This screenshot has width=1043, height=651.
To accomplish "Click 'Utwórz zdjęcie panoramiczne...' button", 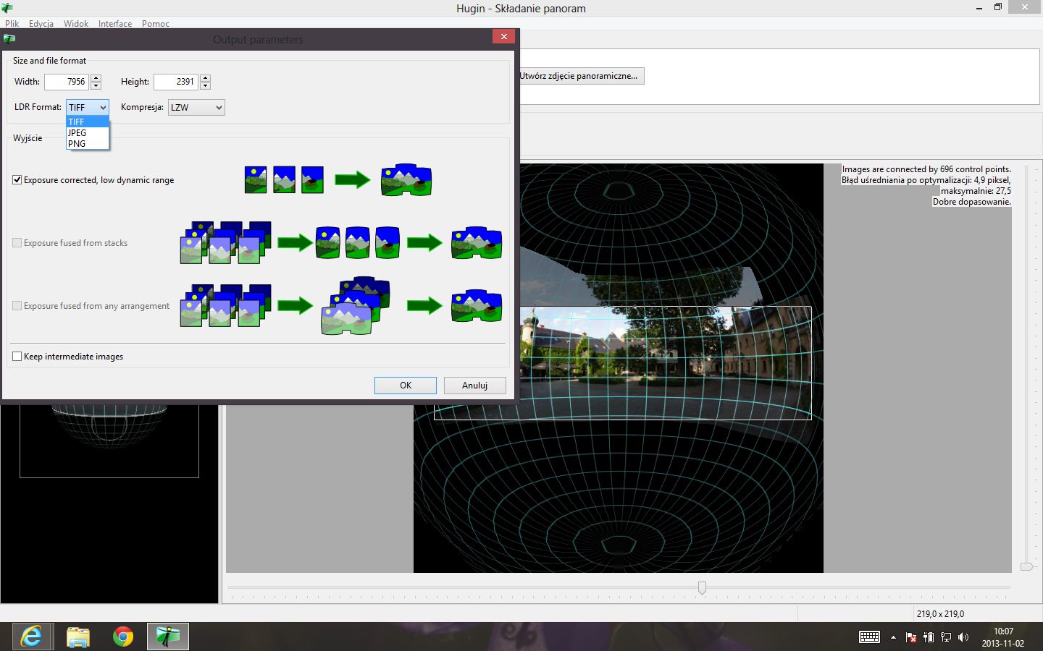I will pyautogui.click(x=579, y=76).
